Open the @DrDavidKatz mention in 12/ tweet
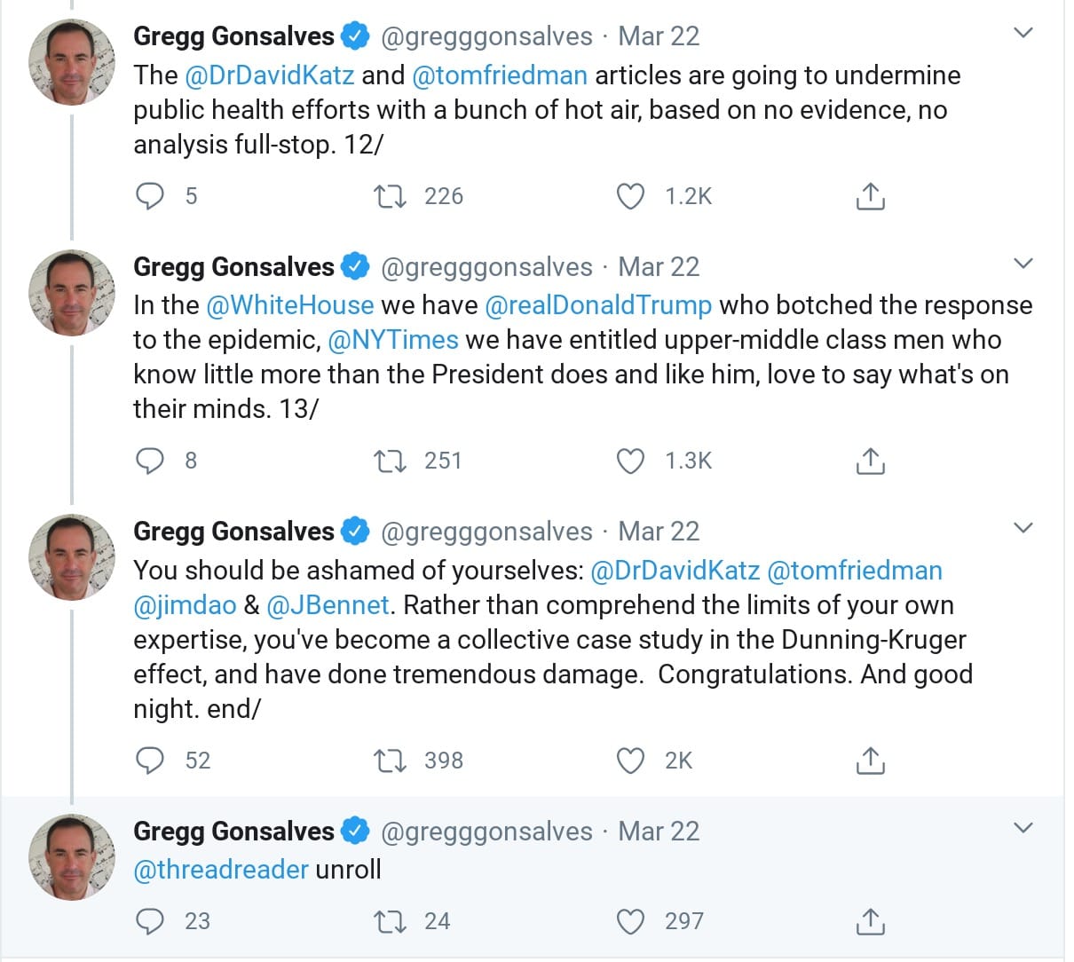 pyautogui.click(x=269, y=75)
